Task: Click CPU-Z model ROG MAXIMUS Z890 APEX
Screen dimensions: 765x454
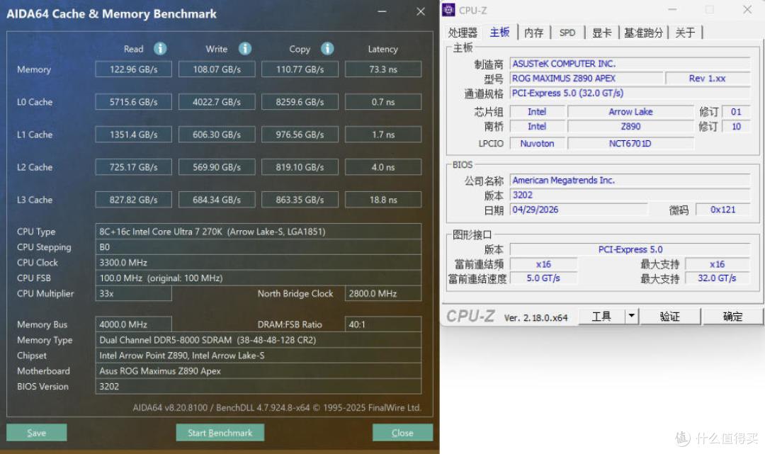Action: [x=587, y=78]
